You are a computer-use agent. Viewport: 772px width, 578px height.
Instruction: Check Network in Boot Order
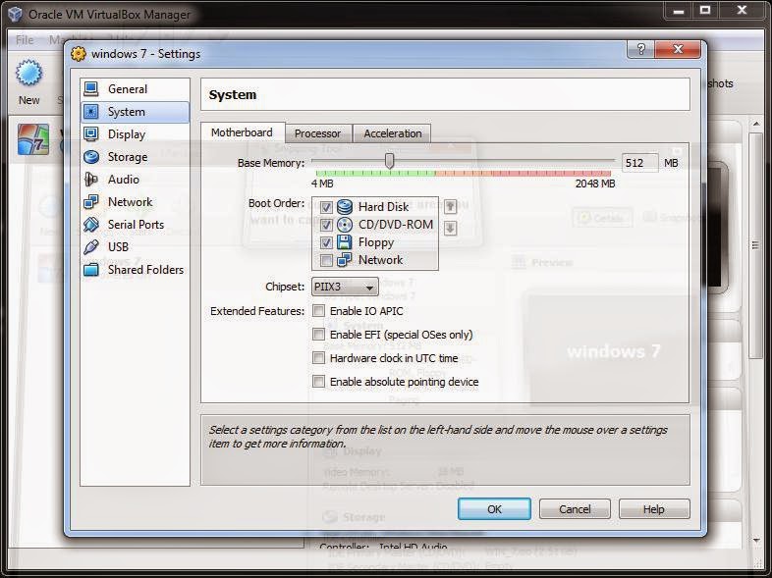(x=326, y=260)
